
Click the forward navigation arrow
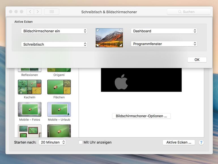pyautogui.click(x=38, y=12)
